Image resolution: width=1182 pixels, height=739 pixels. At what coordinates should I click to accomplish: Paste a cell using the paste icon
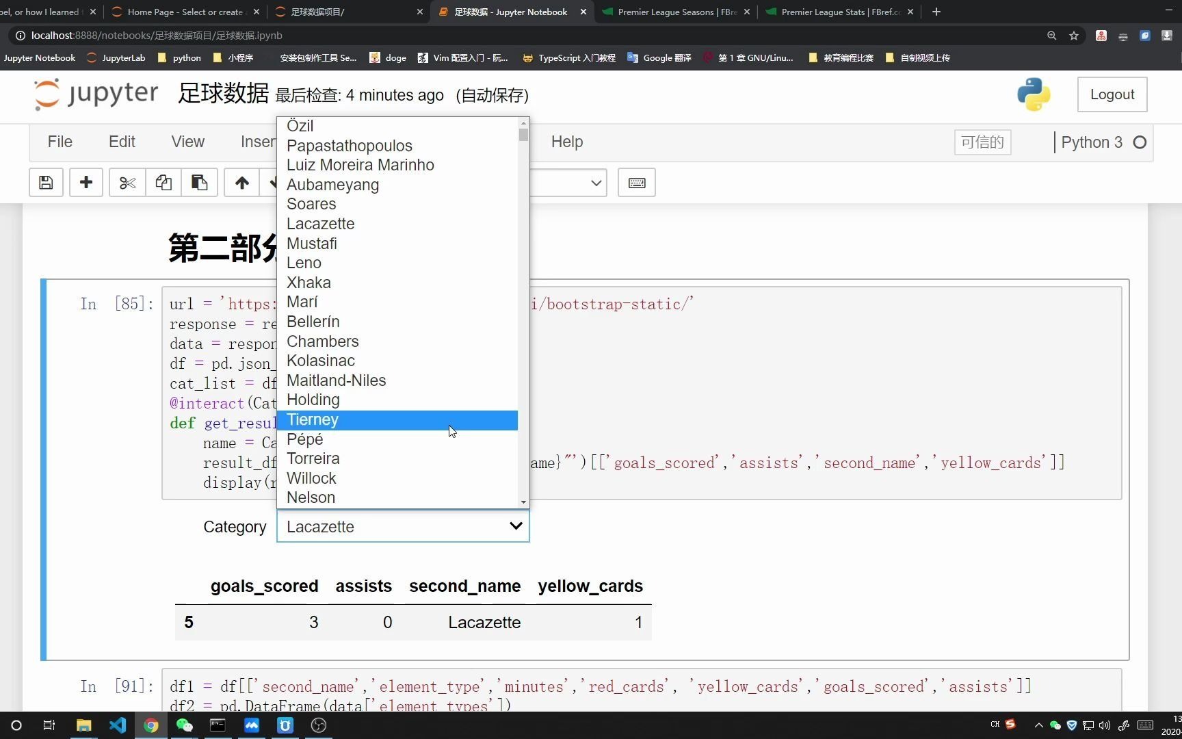(198, 182)
